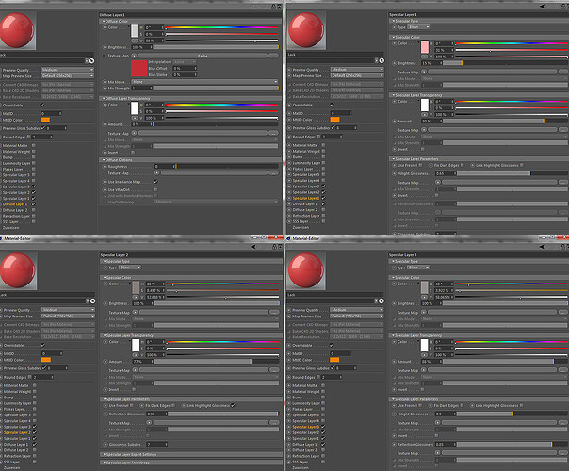This screenshot has height=471, width=569.
Task: Open Diffuse Layer Transparency Texture Map round button
Action: 134,133
